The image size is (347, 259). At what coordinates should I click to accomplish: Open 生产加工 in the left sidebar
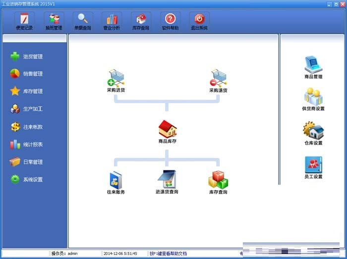(x=27, y=109)
